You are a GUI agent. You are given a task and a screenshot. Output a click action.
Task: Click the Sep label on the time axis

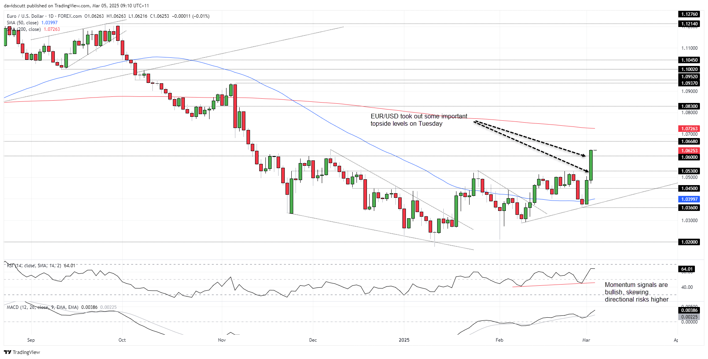pyautogui.click(x=31, y=340)
